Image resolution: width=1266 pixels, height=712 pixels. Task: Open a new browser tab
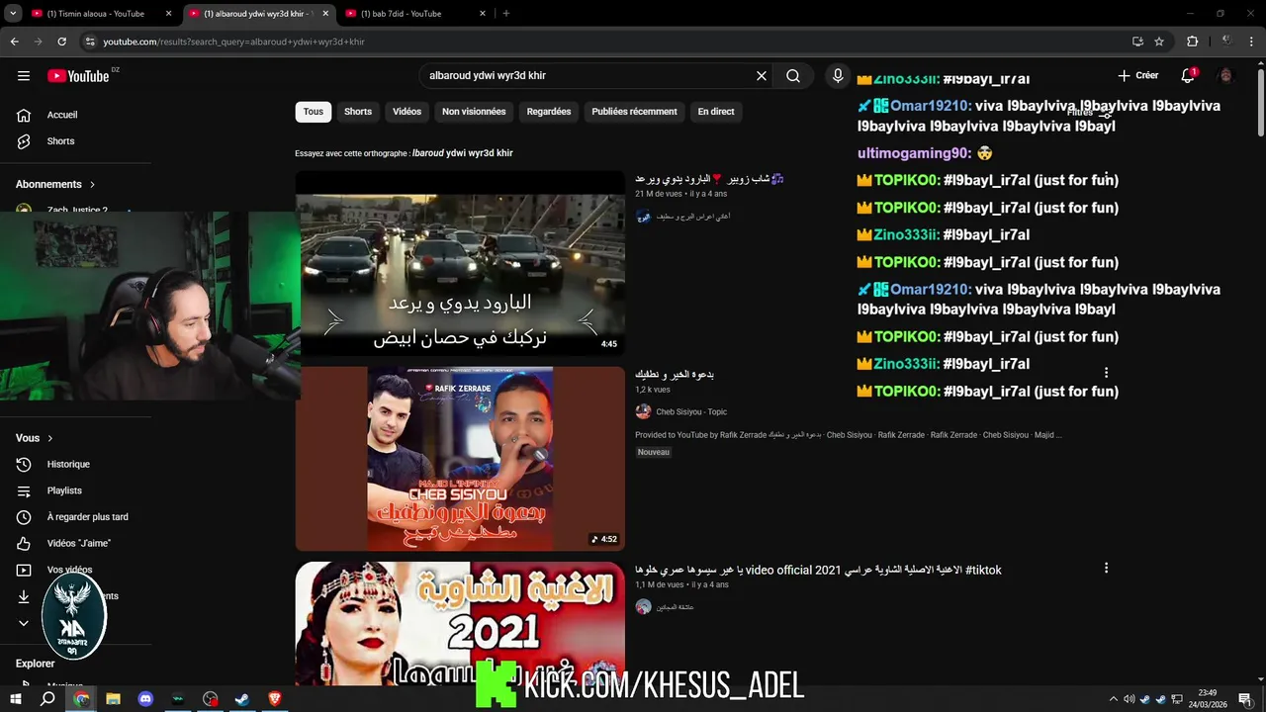(x=506, y=14)
